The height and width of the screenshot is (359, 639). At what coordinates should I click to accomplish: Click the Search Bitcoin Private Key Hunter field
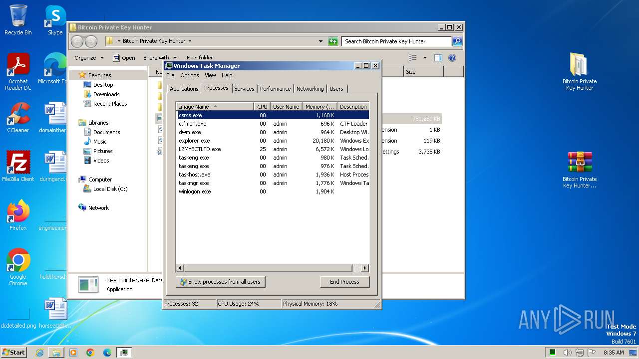[397, 41]
